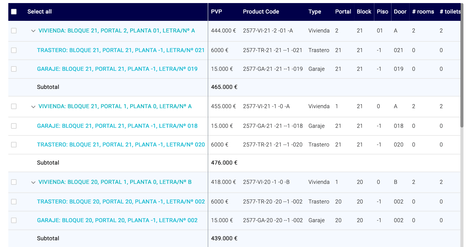
Task: Check the box beside Trastero Nº 002
Action: click(x=14, y=202)
